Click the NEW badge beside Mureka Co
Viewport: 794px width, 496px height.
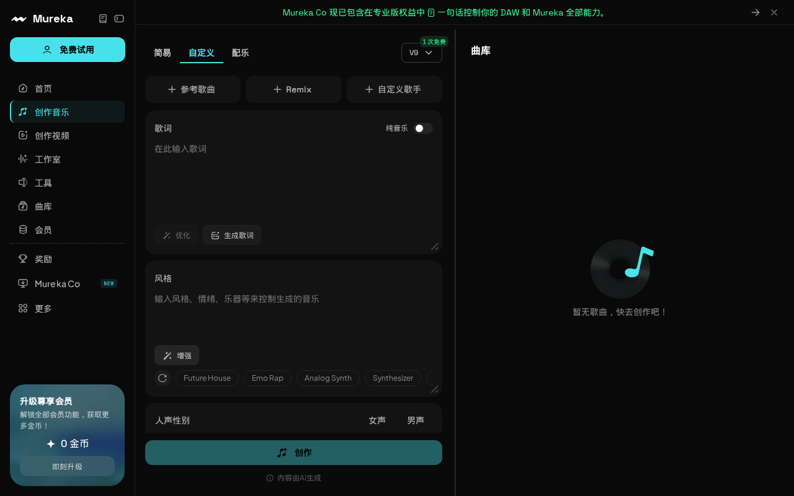[x=109, y=283]
